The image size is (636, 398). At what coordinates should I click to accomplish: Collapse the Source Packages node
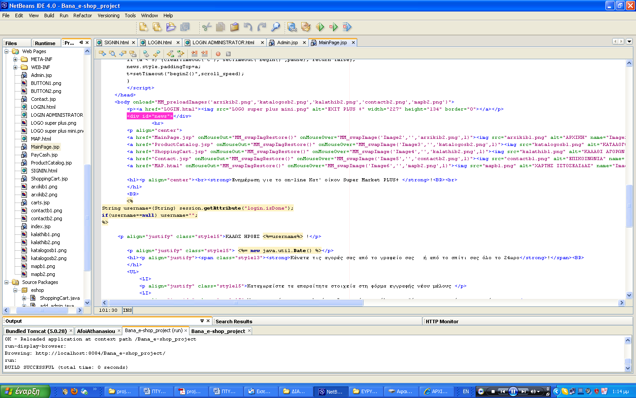(x=7, y=282)
